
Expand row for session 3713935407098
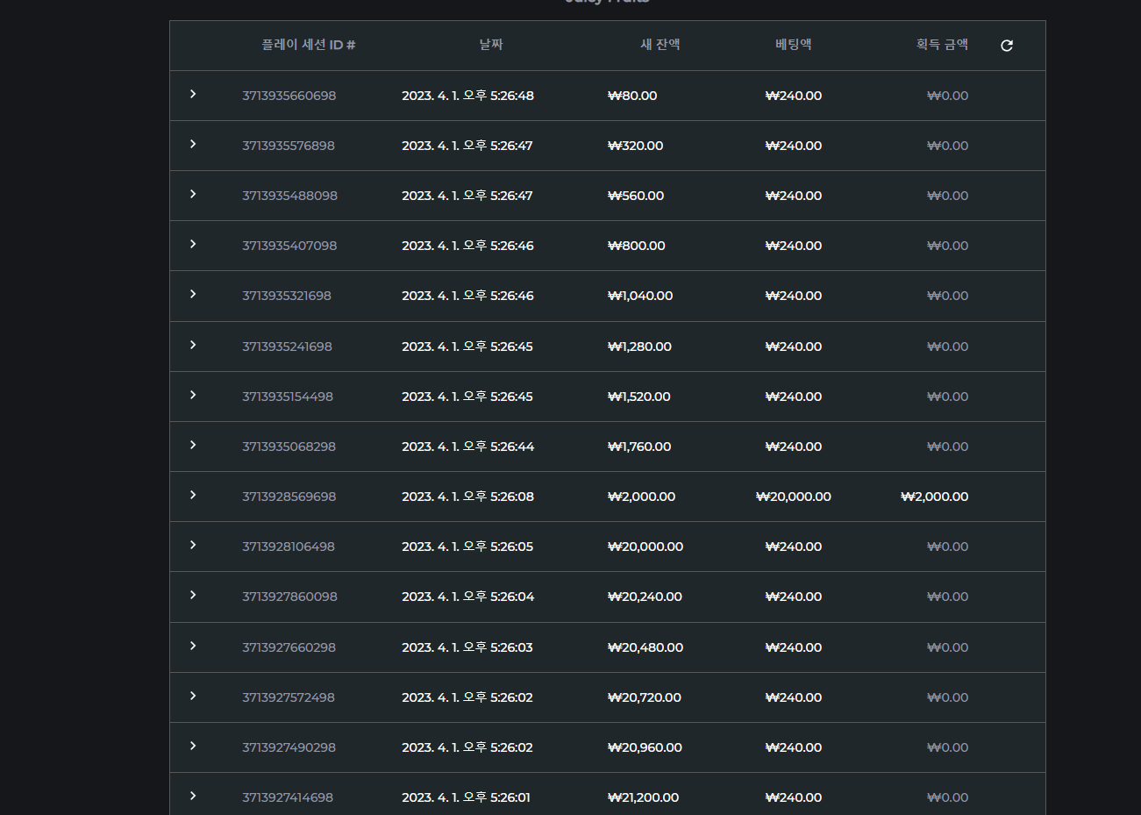tap(193, 244)
